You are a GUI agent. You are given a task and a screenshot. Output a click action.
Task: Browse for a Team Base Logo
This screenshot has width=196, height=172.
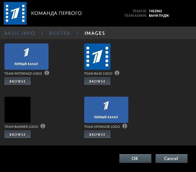[97, 81]
